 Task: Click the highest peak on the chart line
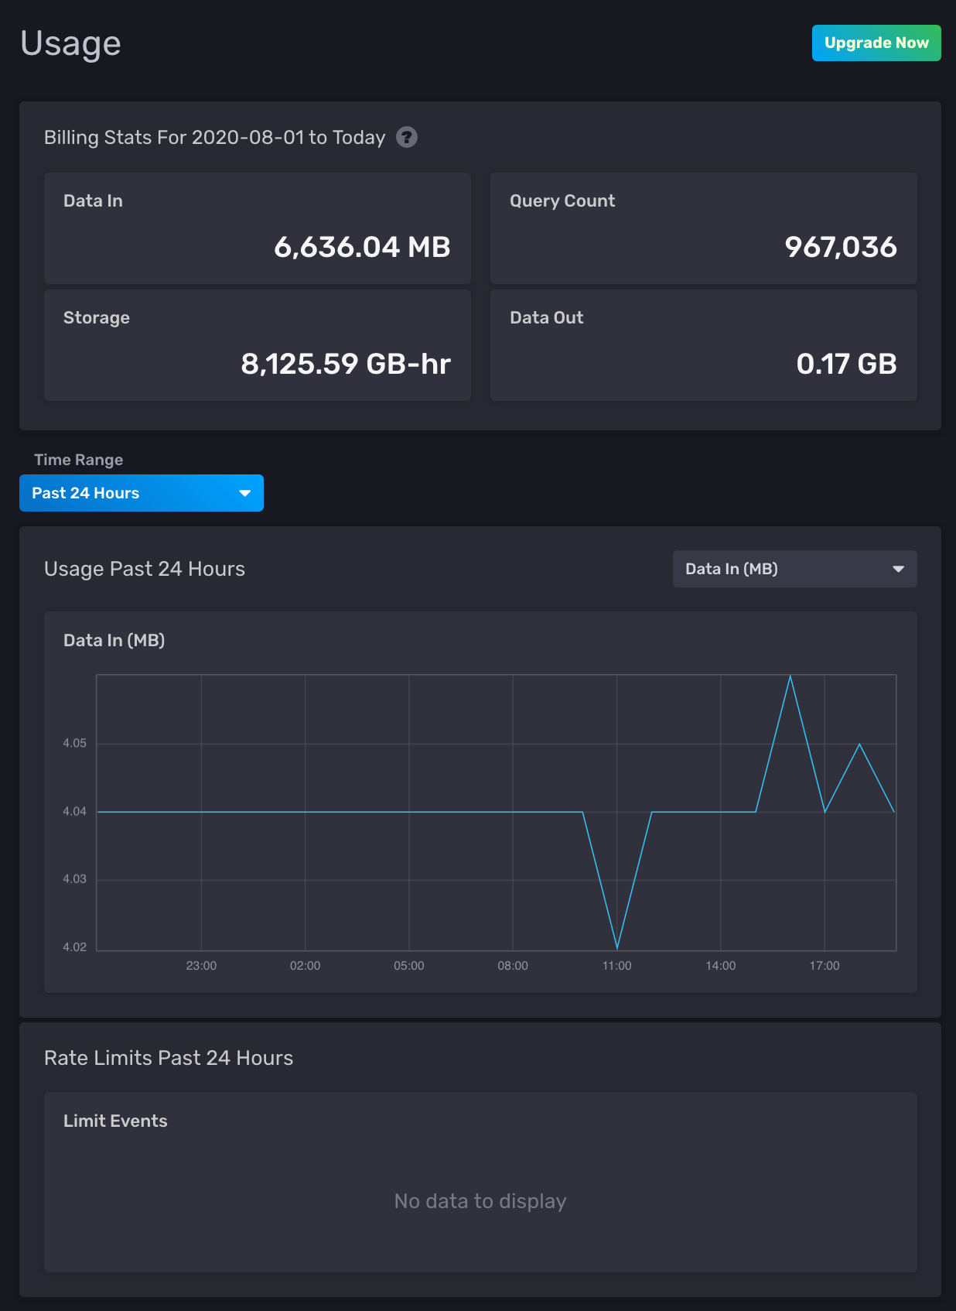click(790, 676)
